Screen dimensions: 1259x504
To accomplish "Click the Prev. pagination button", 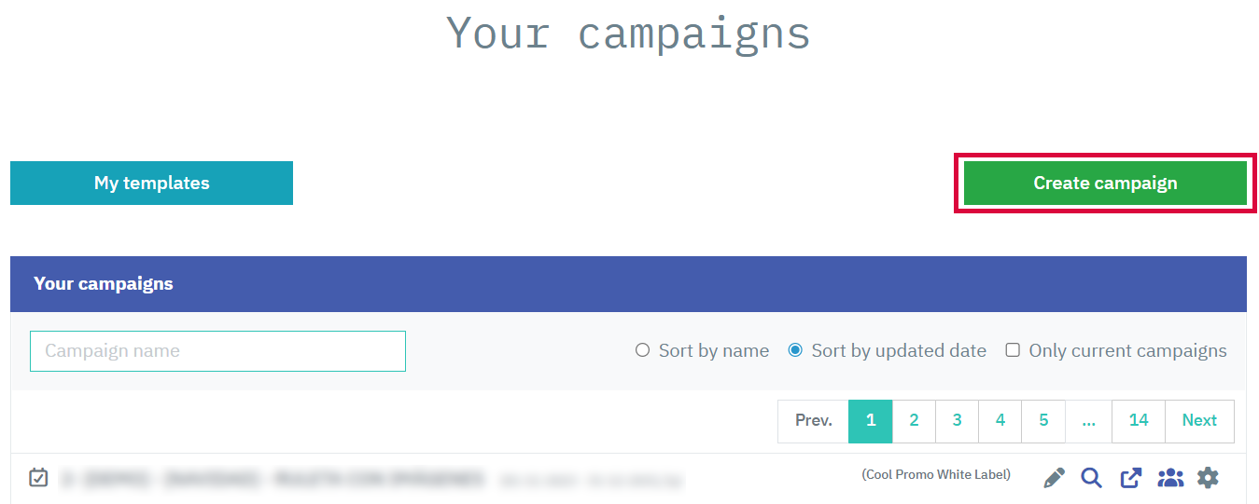I will point(813,421).
